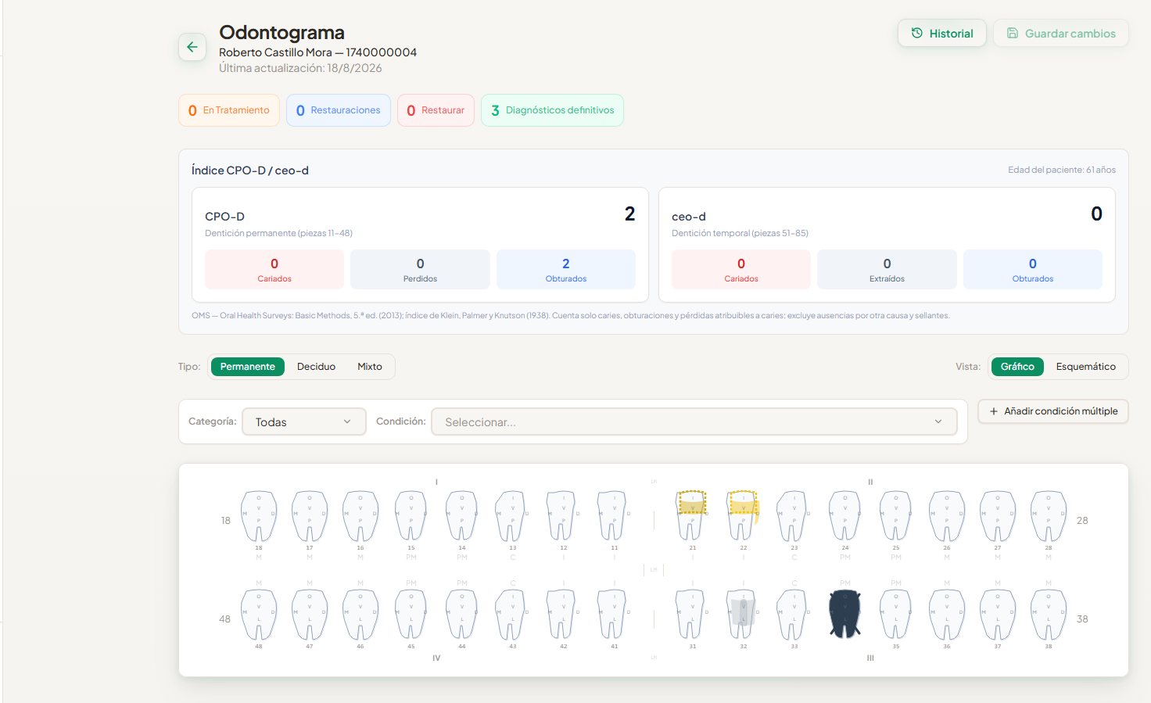The height and width of the screenshot is (703, 1151).
Task: Select tooth 24 in upper right quadrant
Action: click(844, 516)
